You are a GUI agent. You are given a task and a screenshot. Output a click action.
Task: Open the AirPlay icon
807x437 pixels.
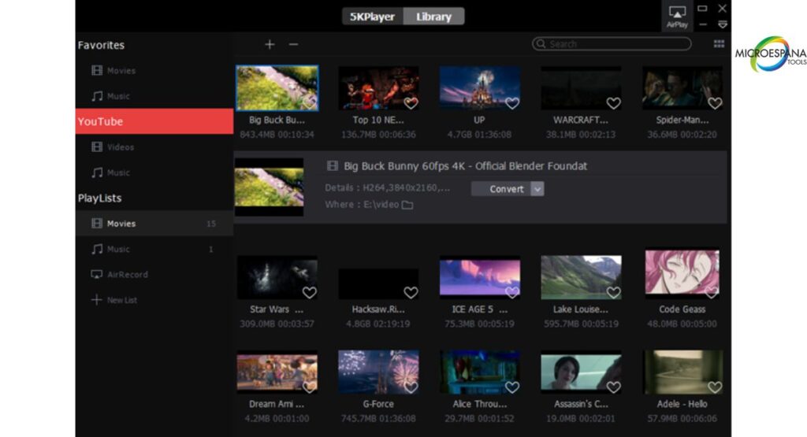(x=677, y=16)
